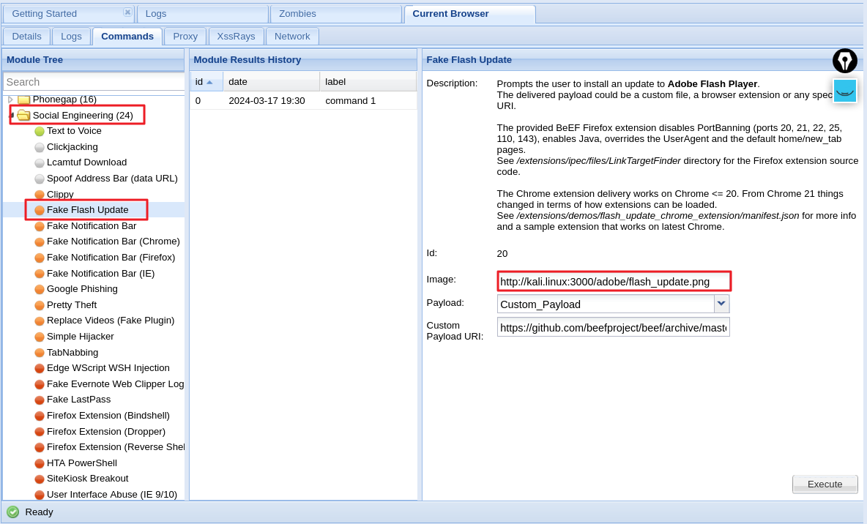Click orange dot beside TabNabbing
Image resolution: width=867 pixels, height=524 pixels.
tap(40, 353)
